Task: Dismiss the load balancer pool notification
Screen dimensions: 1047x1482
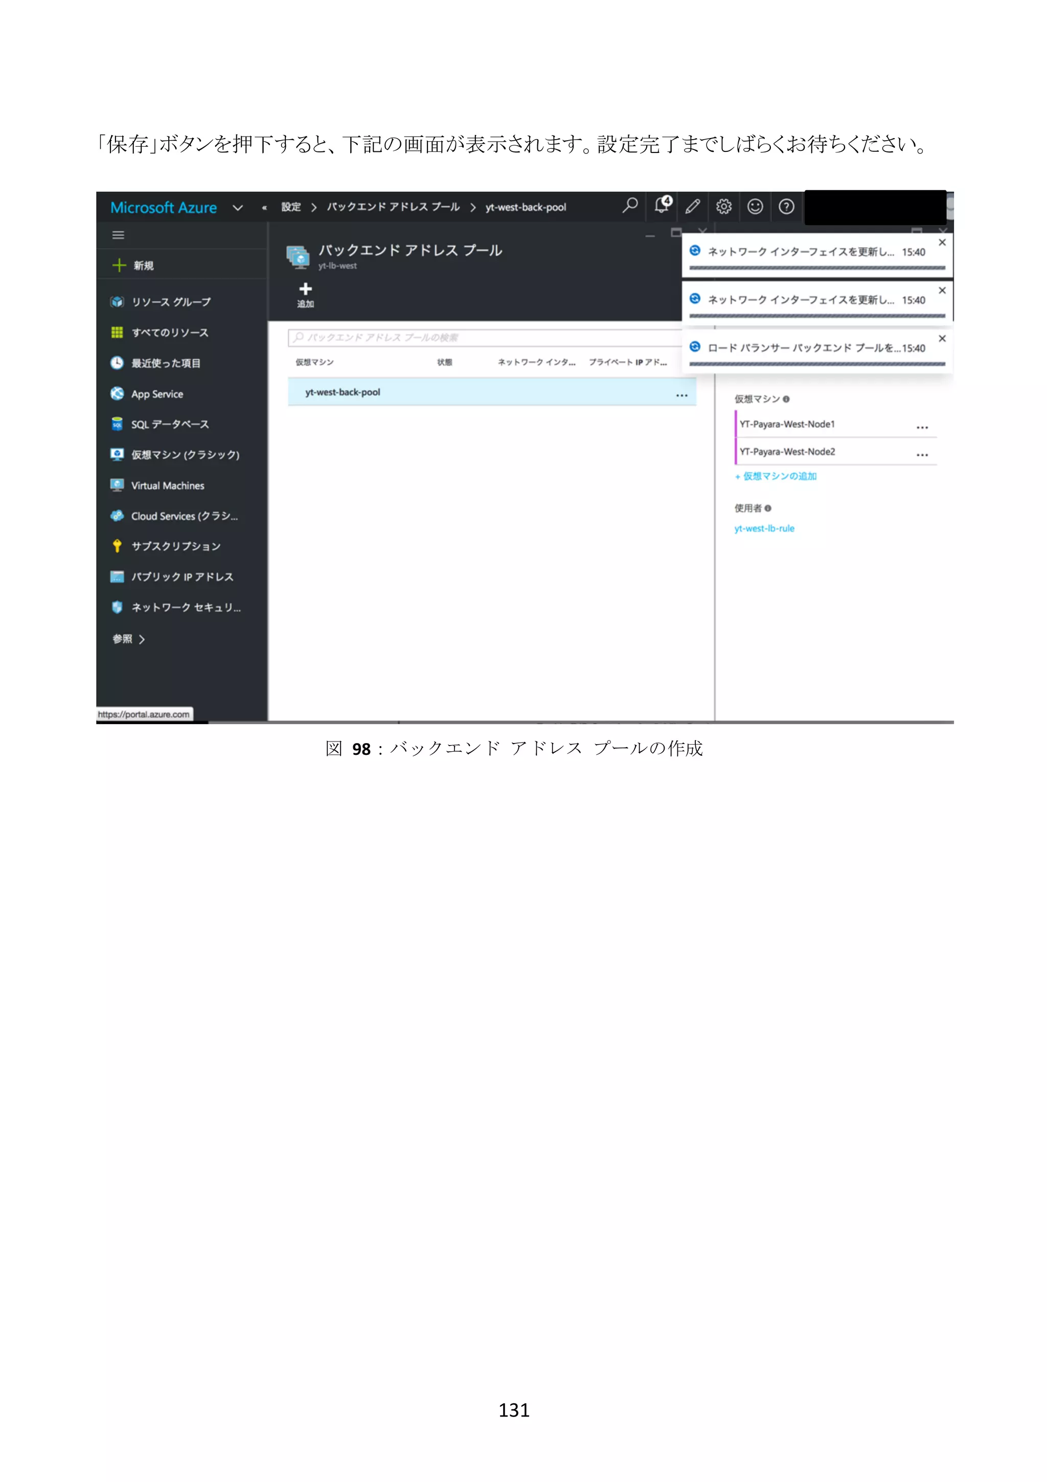Action: pyautogui.click(x=942, y=338)
